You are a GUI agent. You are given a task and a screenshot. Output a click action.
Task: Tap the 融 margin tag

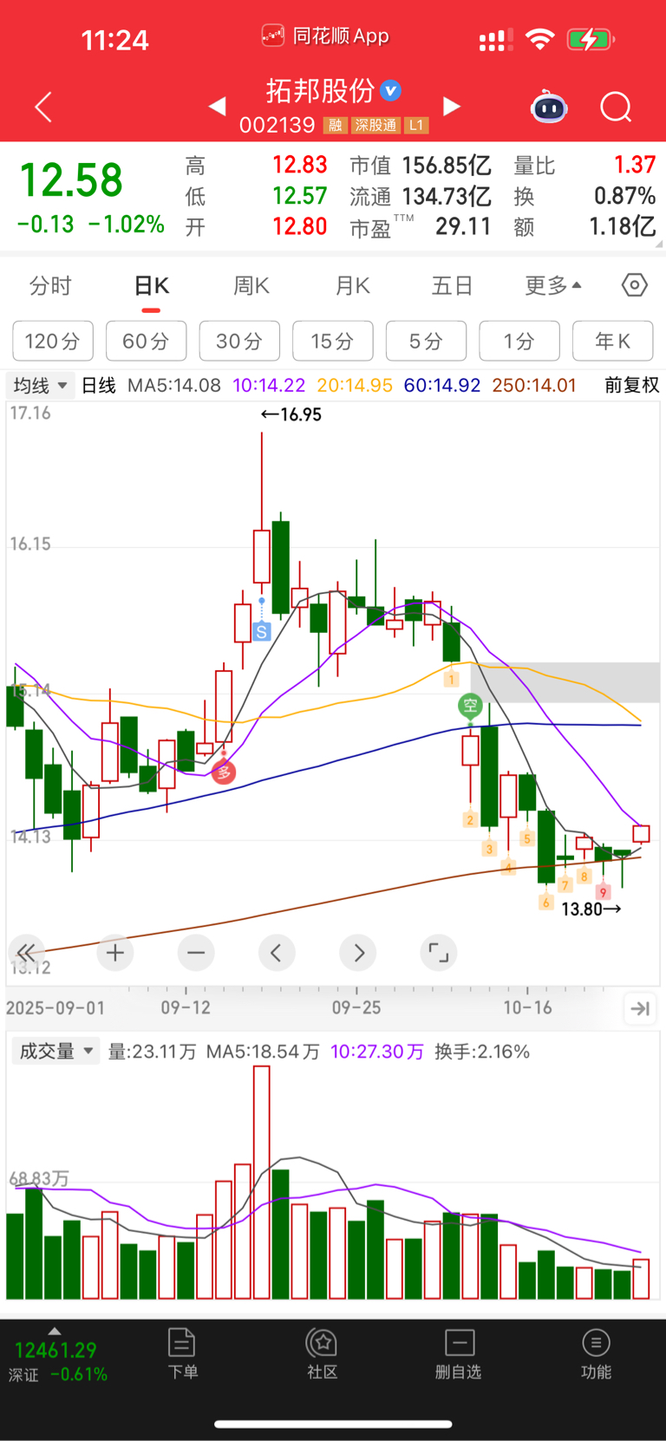[x=335, y=126]
